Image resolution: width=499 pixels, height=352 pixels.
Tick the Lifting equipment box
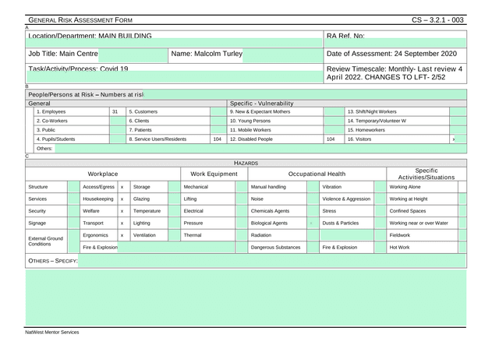(x=242, y=199)
